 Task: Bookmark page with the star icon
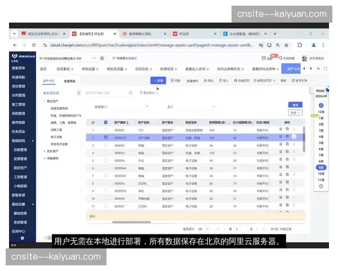pyautogui.click(x=286, y=45)
